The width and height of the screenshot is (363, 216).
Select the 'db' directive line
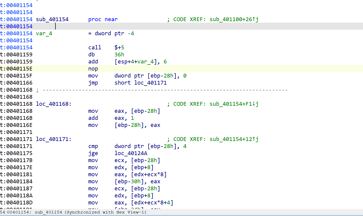pos(92,55)
